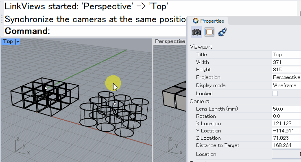The width and height of the screenshot is (301, 162).
Task: Click the Projection property label
Action: coord(208,77)
